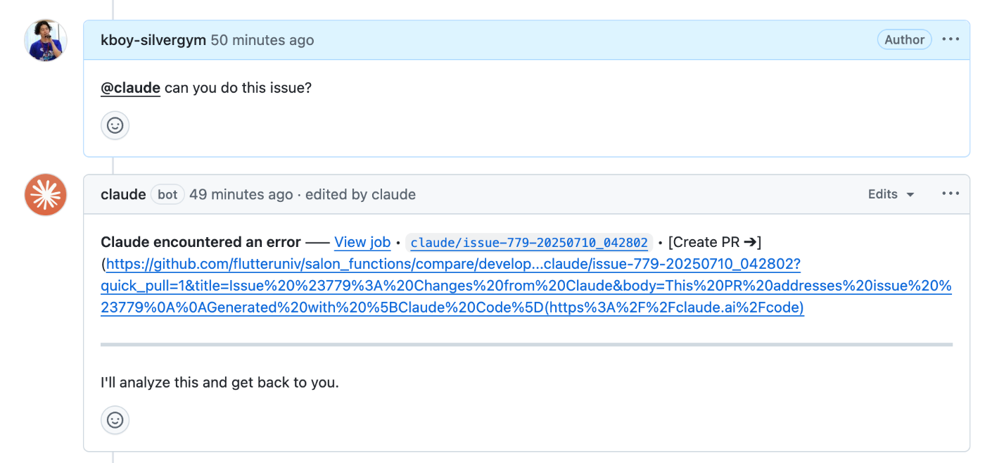Click the 'can you do this issue?' text

pos(238,88)
